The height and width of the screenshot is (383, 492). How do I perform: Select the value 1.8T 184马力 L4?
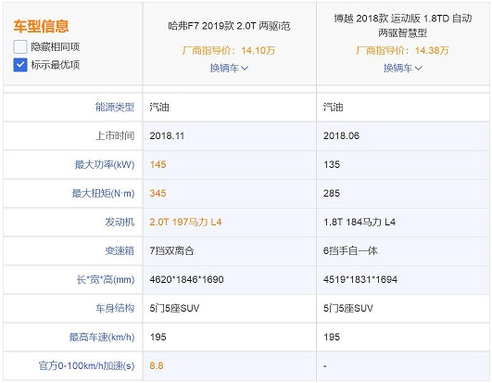(x=360, y=222)
